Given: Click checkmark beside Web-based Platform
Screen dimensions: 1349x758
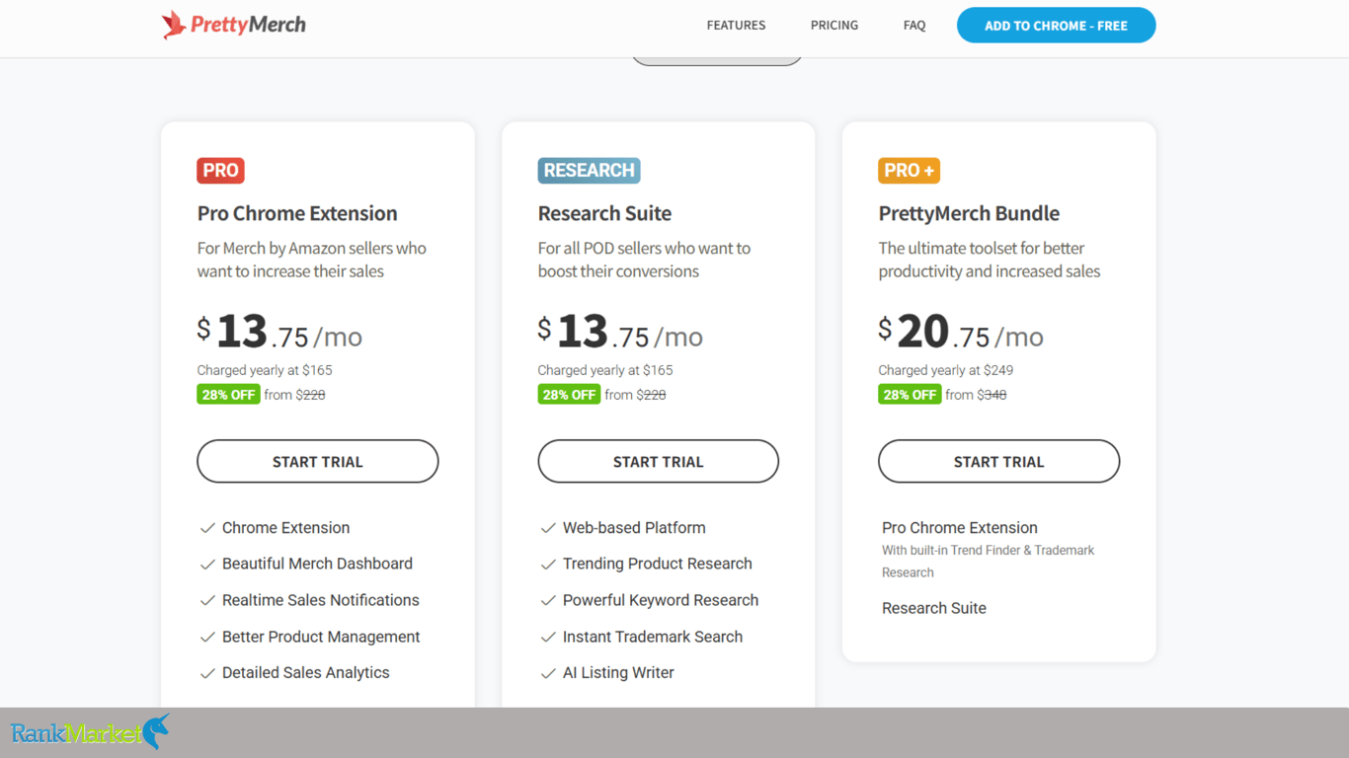Looking at the screenshot, I should (548, 528).
